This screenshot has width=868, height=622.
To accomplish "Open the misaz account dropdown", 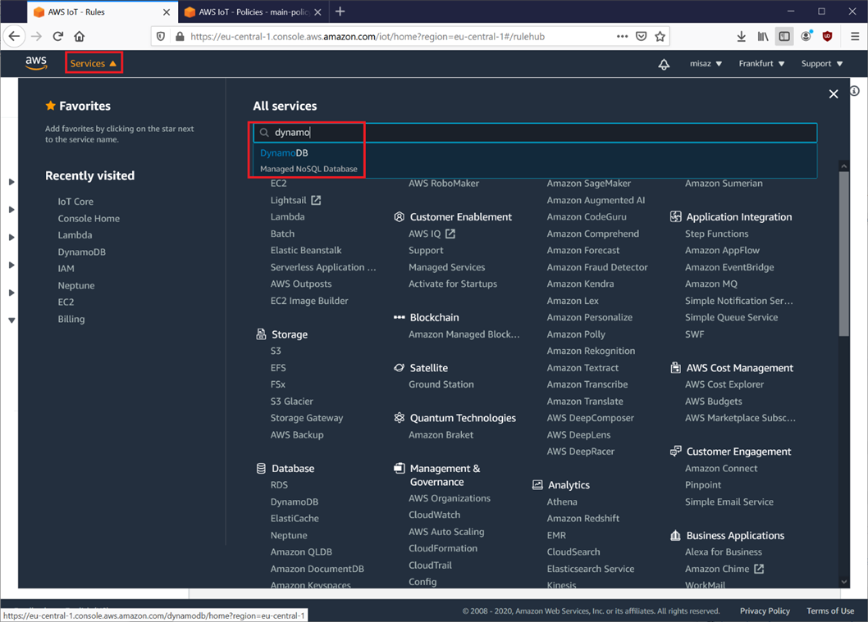I will pyautogui.click(x=706, y=64).
